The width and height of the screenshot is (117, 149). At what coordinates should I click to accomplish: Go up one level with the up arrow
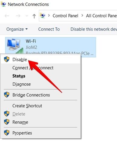point(34,16)
